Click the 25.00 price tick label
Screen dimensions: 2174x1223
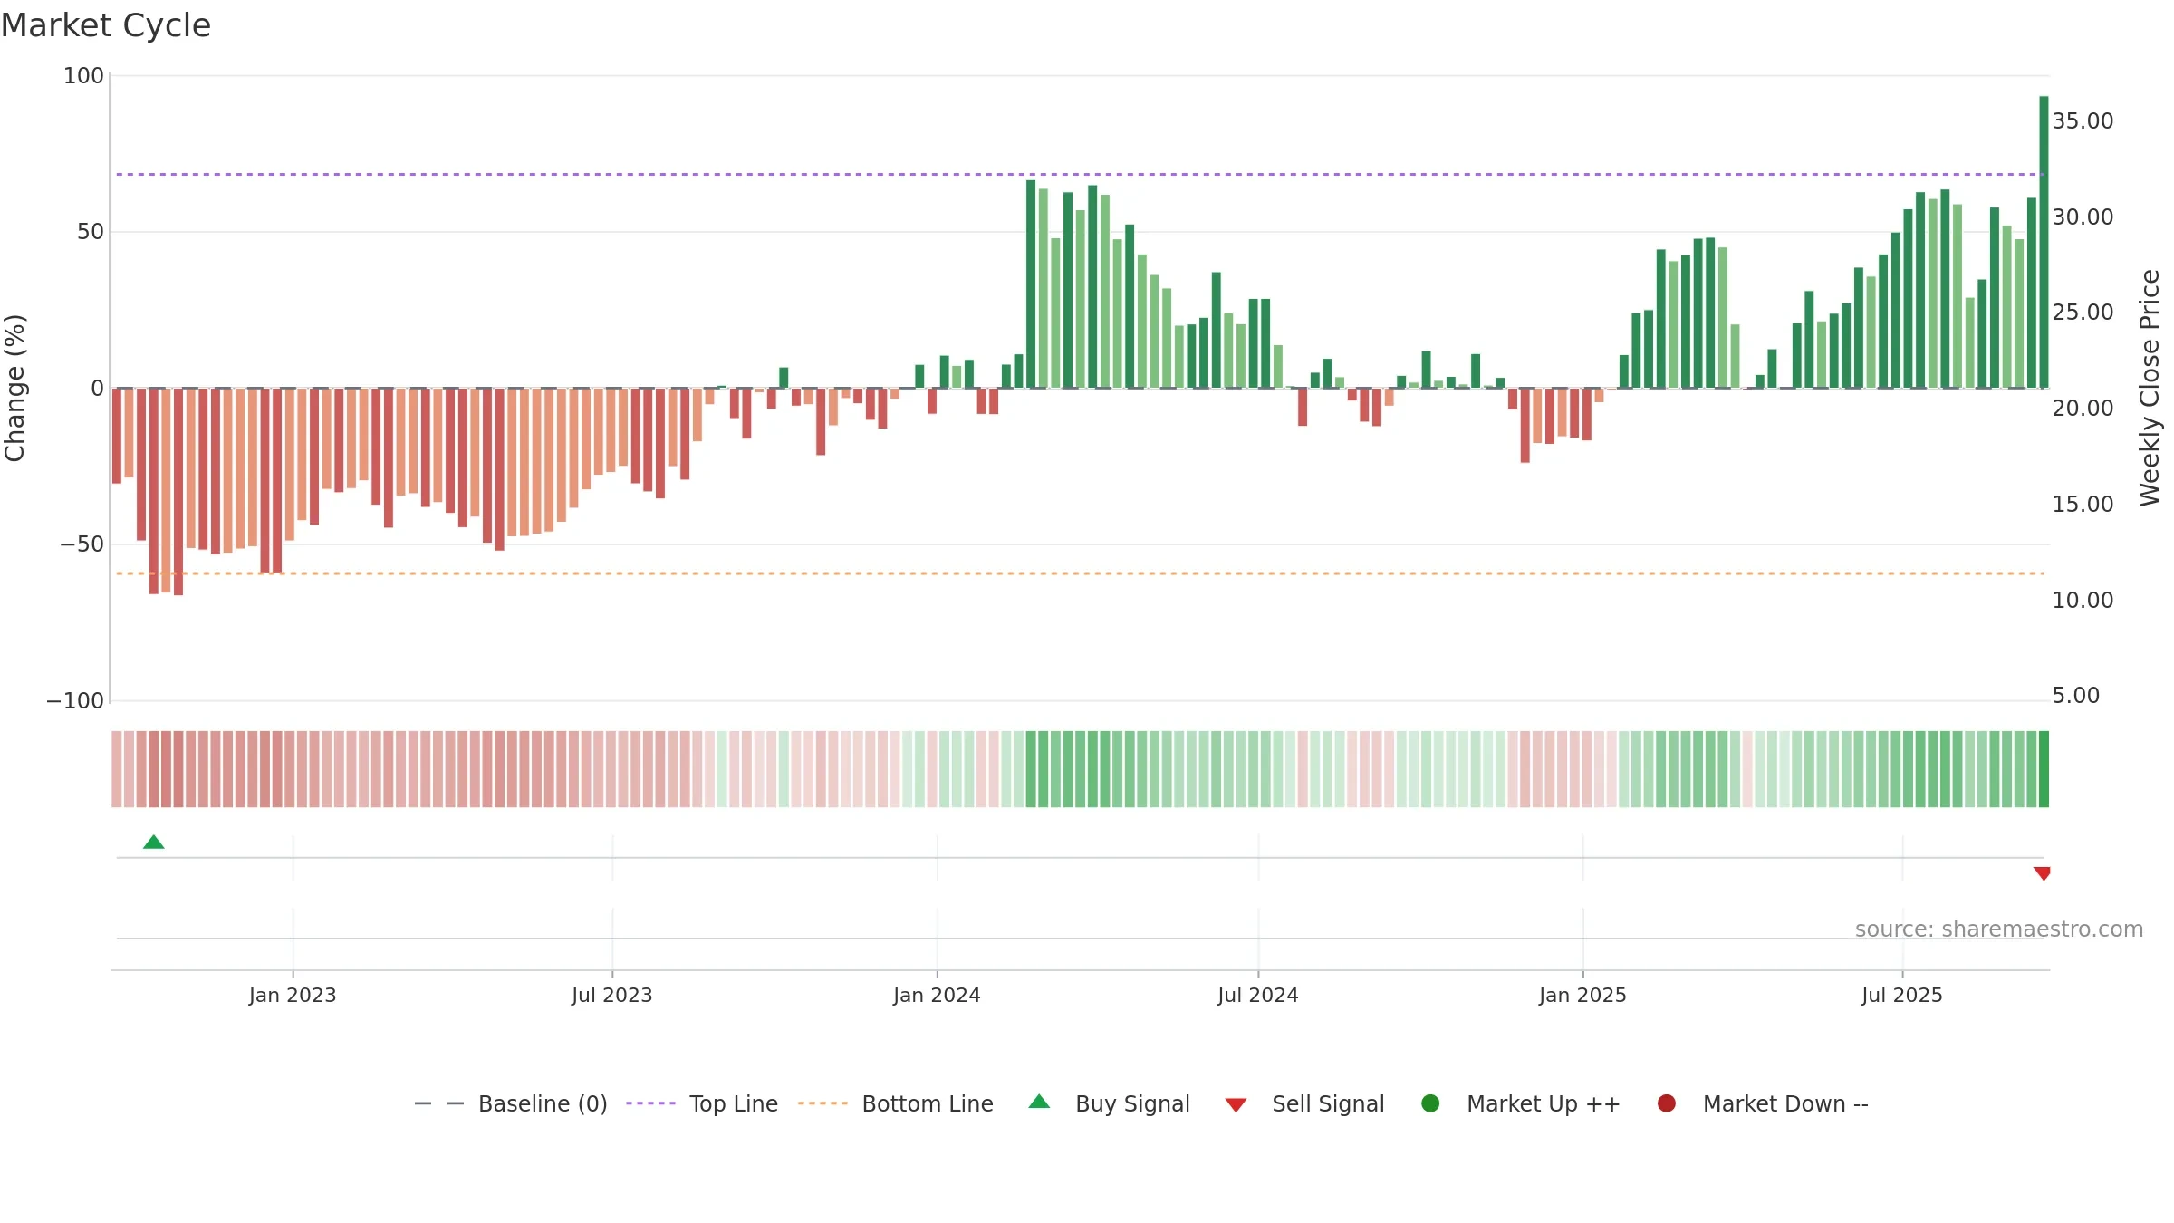coord(2083,313)
